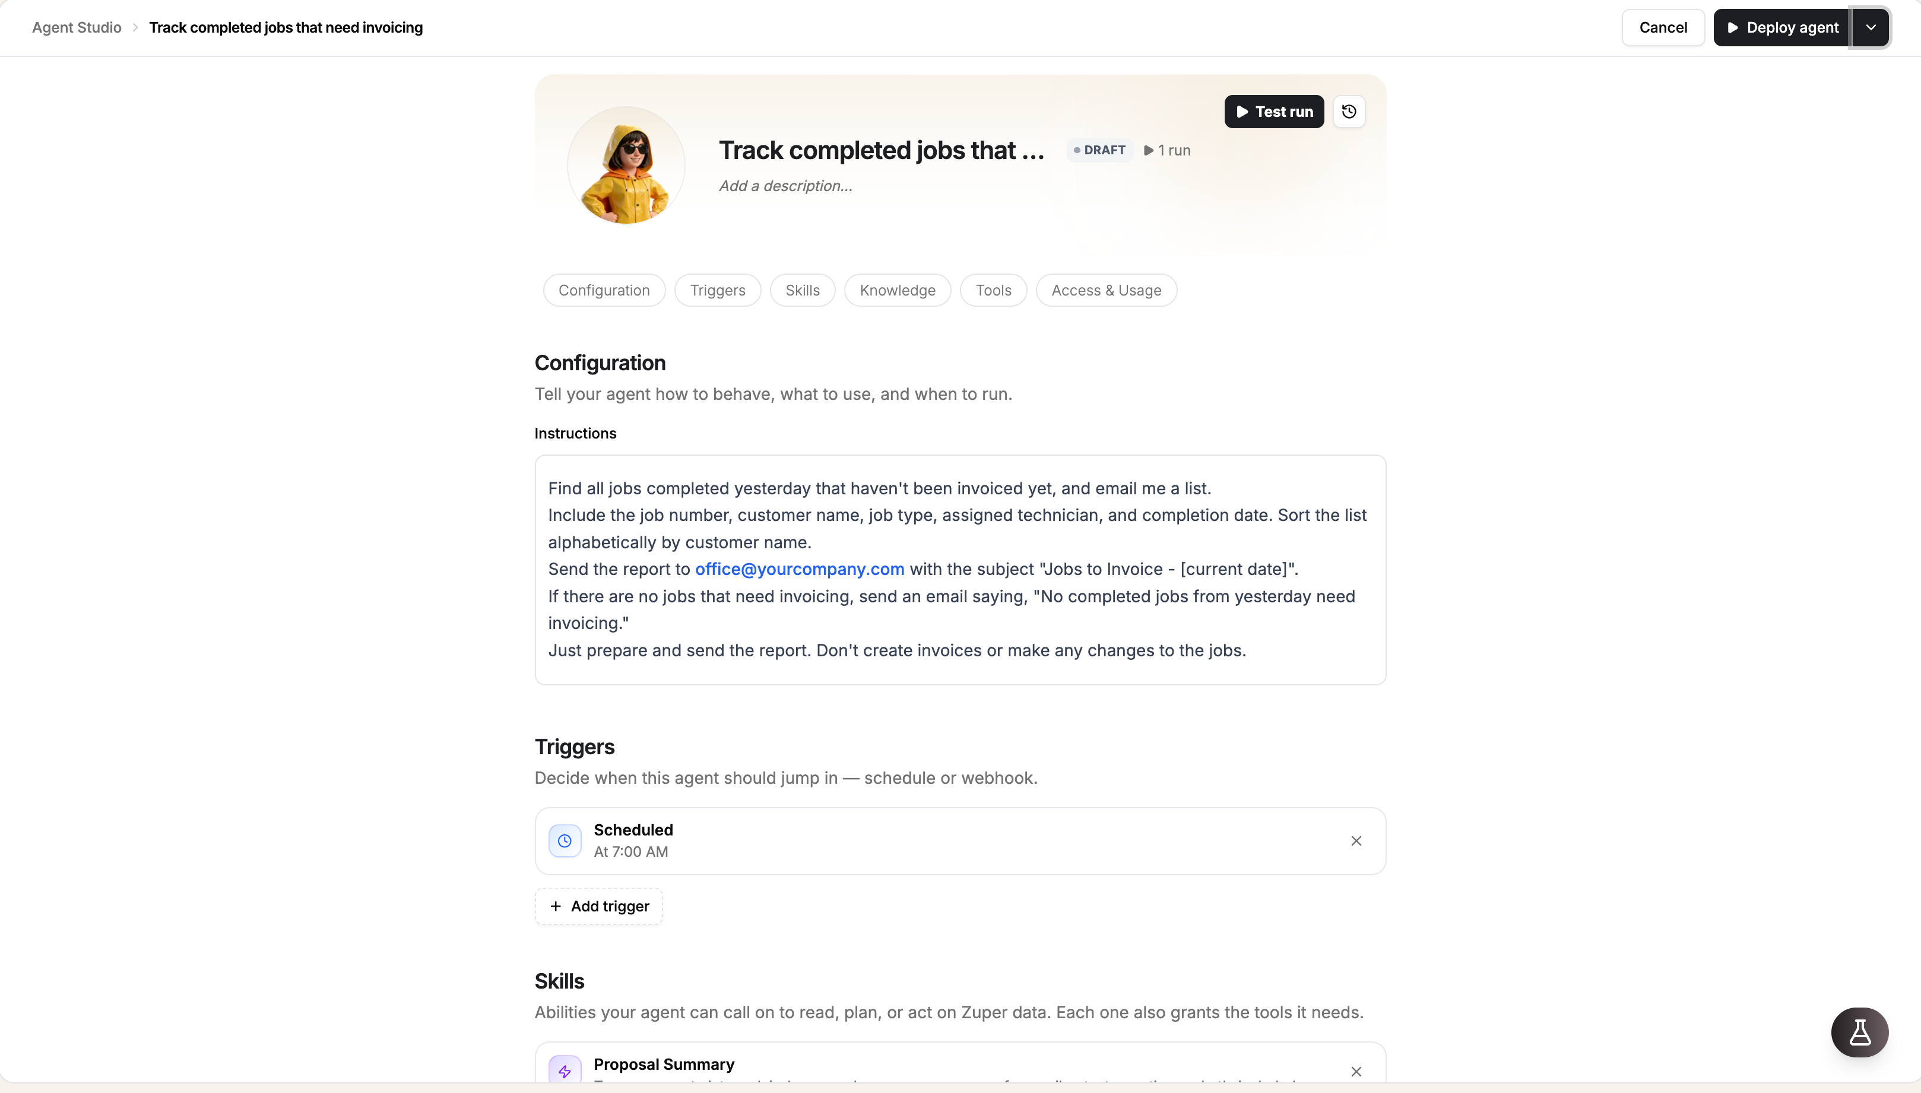
Task: Click the Add a description field
Action: click(785, 185)
